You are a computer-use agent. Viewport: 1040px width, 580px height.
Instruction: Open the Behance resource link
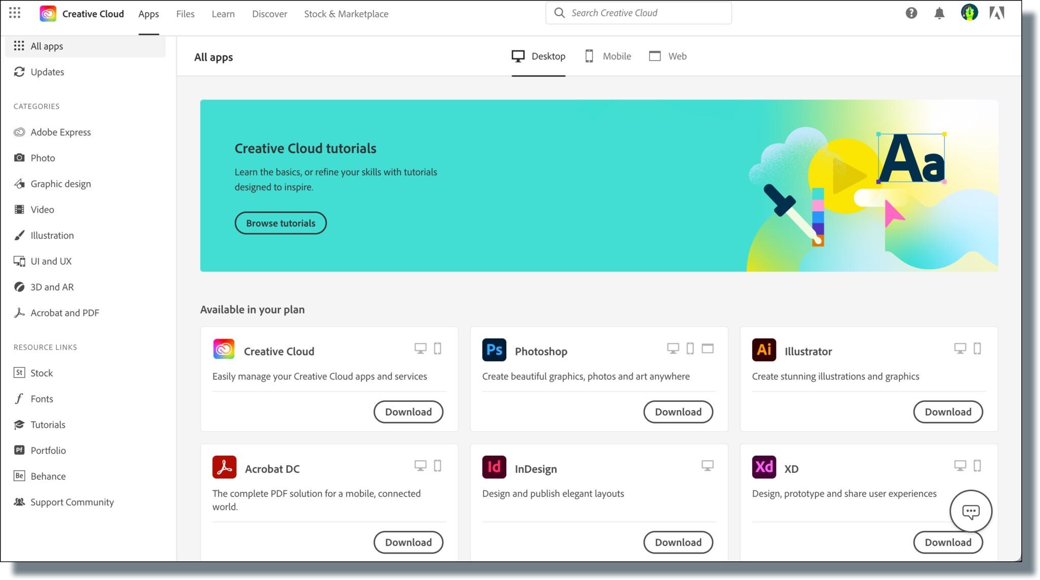[48, 476]
